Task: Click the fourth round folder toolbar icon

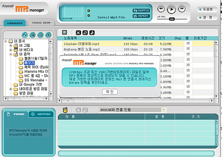Action: (48, 35)
